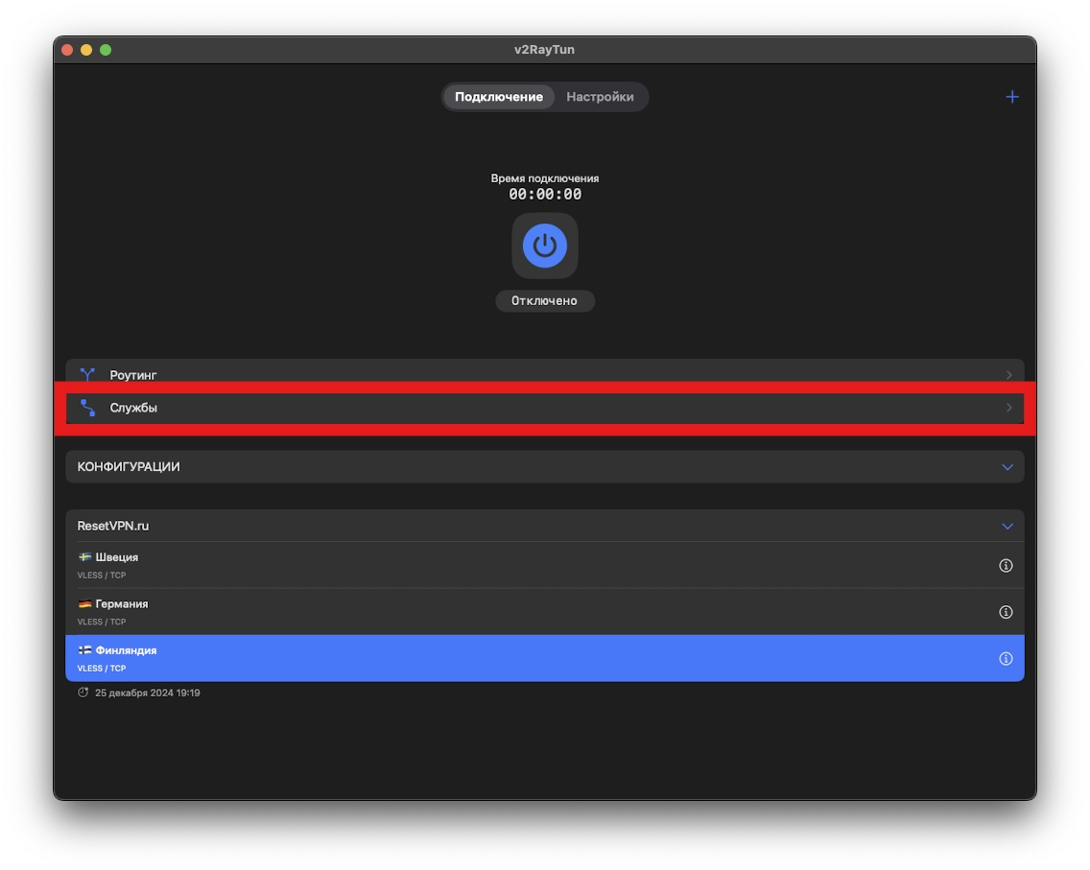Collapse the КОНФИГУРАЦИИ section chevron
This screenshot has width=1090, height=870.
coord(1007,467)
